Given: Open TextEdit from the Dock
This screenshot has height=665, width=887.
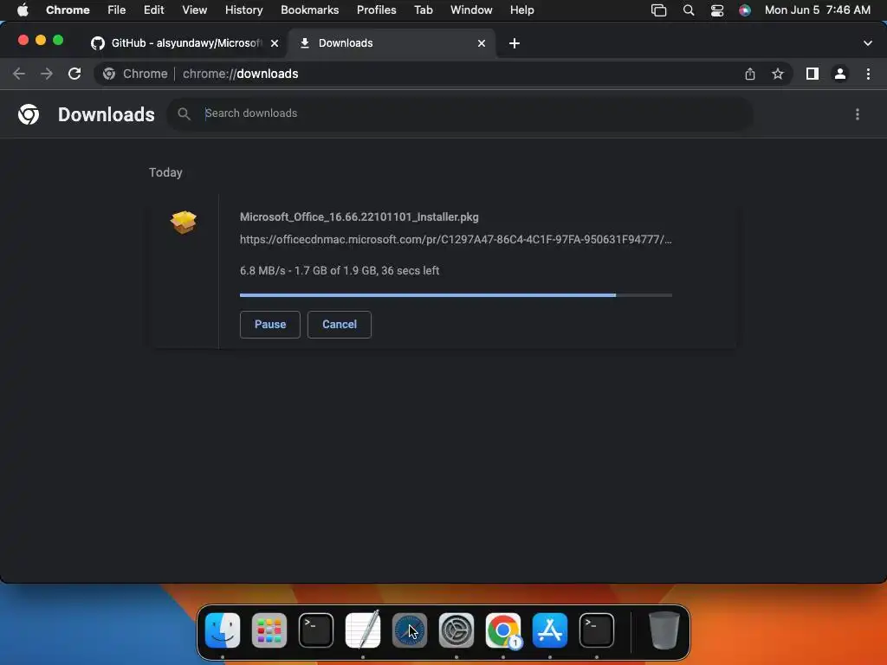Looking at the screenshot, I should 363,630.
